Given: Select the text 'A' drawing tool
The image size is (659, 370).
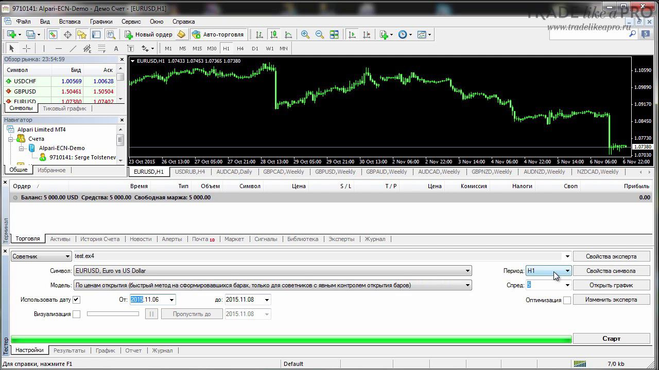Looking at the screenshot, I should tap(116, 48).
